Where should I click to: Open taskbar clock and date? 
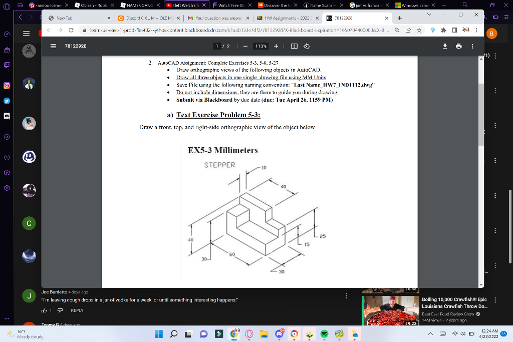pos(489,334)
